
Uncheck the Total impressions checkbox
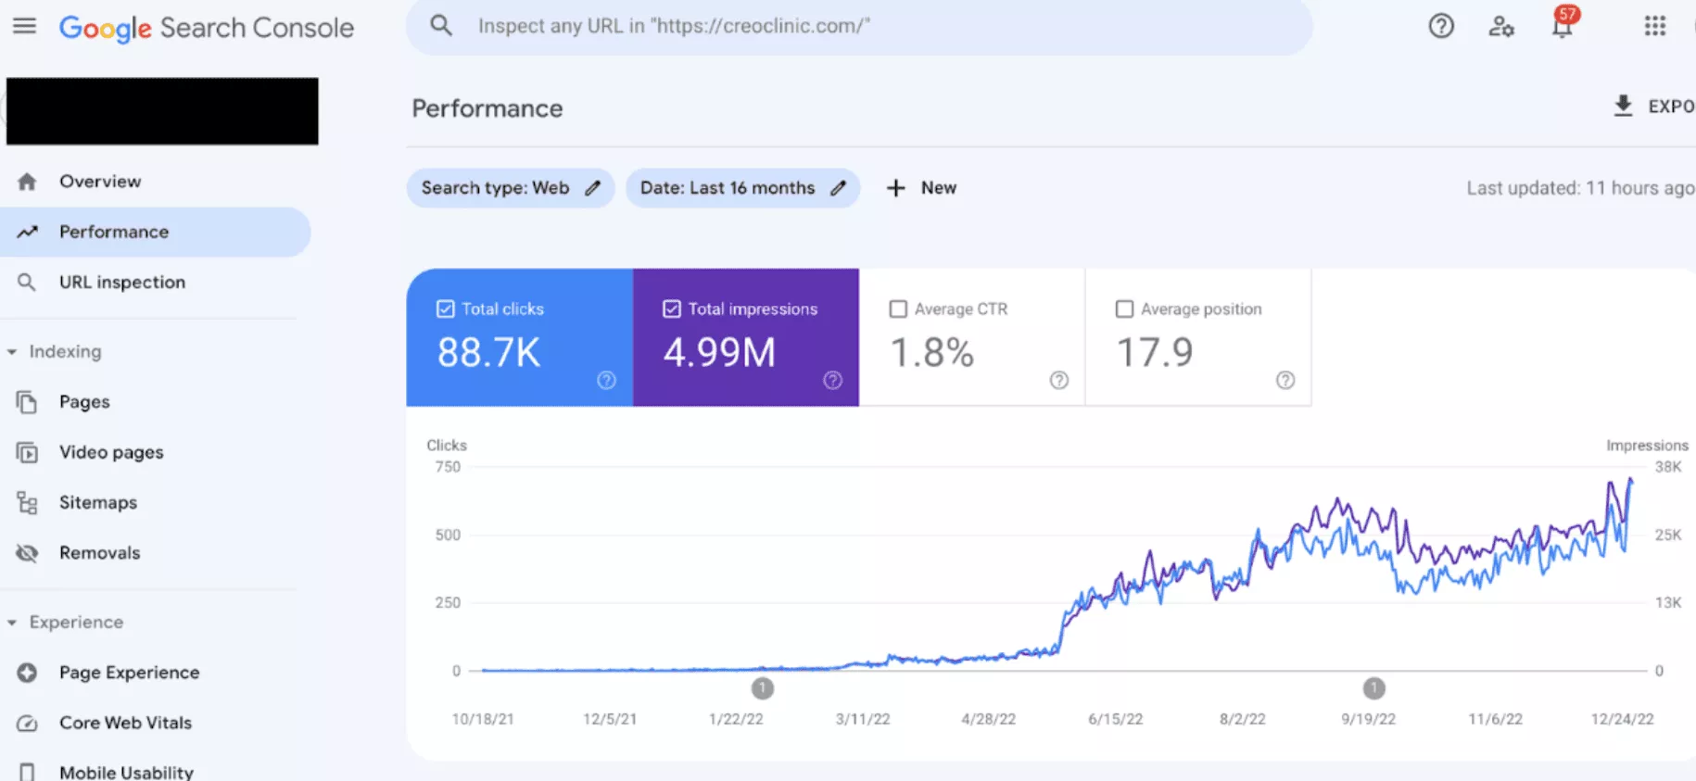click(x=672, y=309)
